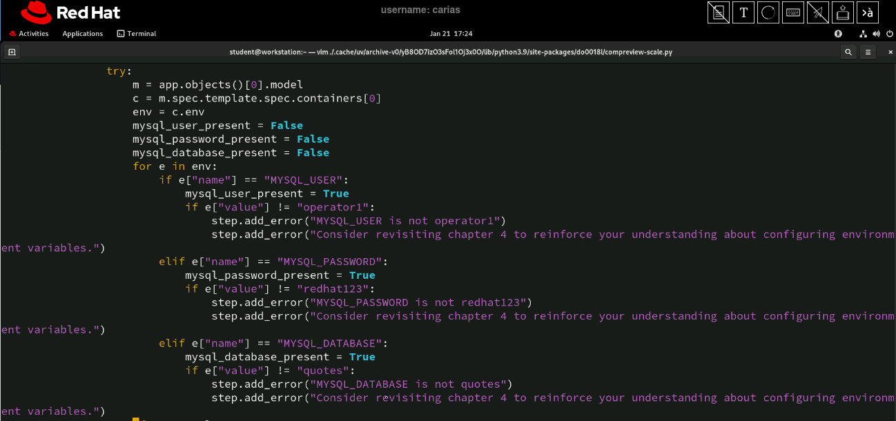This screenshot has height=421, width=896.
Task: Open the Terminal app menu in top bar
Action: point(137,34)
